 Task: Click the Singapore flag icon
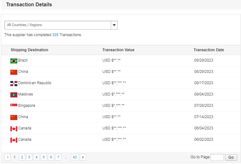tap(14, 105)
